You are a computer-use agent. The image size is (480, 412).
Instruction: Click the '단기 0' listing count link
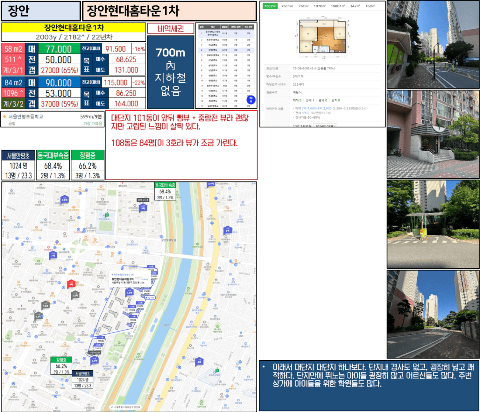[x=336, y=100]
